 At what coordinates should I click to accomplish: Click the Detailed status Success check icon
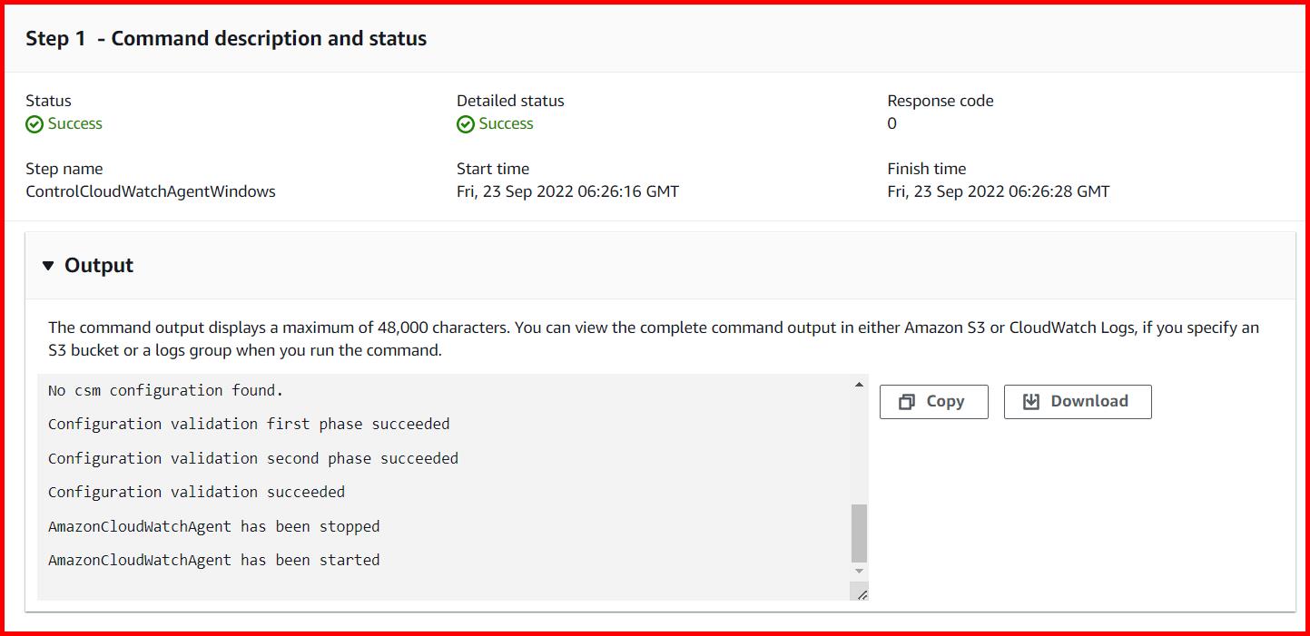coord(465,123)
